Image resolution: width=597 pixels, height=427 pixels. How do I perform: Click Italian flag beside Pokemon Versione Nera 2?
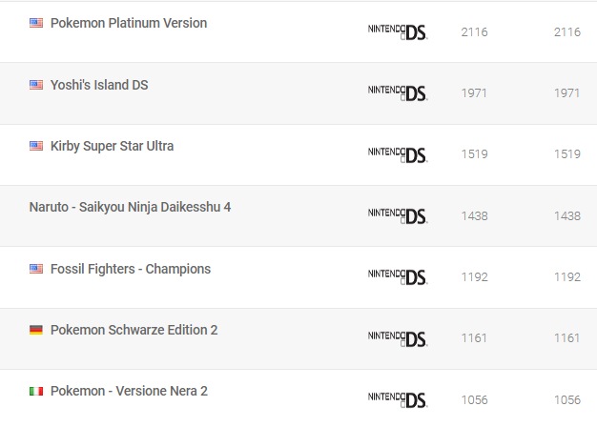pos(36,391)
